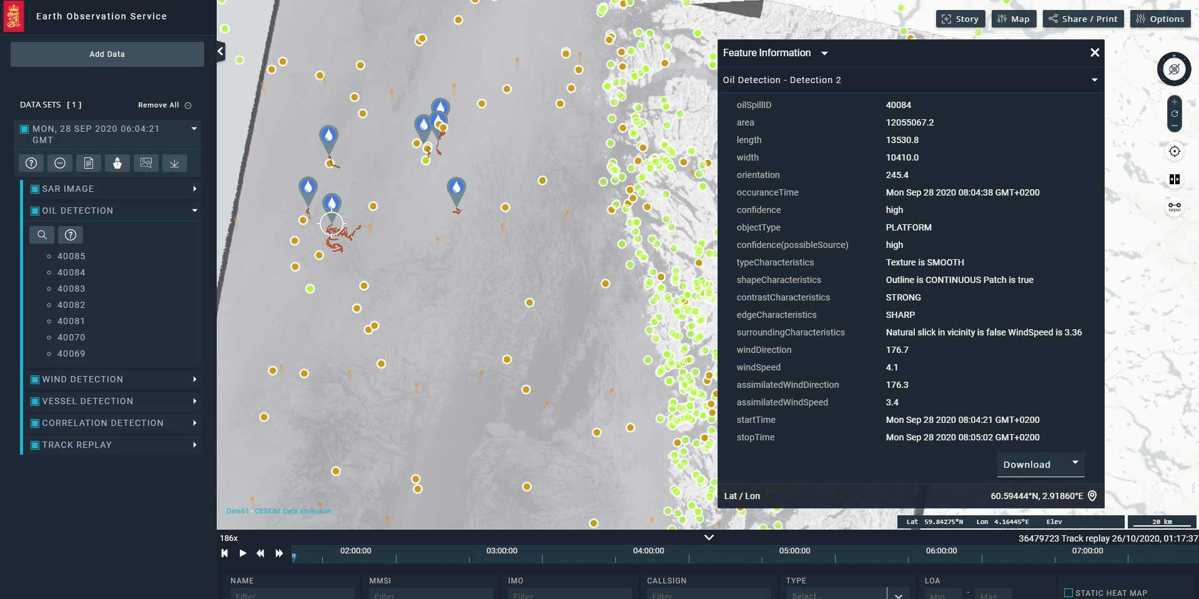Screen dimensions: 1199x599
Task: Click the Add Data button
Action: point(107,54)
